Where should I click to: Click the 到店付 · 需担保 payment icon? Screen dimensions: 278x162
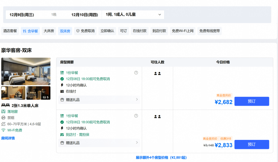coord(62,135)
